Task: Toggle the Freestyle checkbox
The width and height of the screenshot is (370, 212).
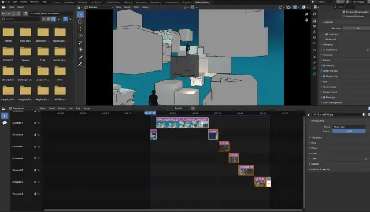Action: [x=324, y=98]
